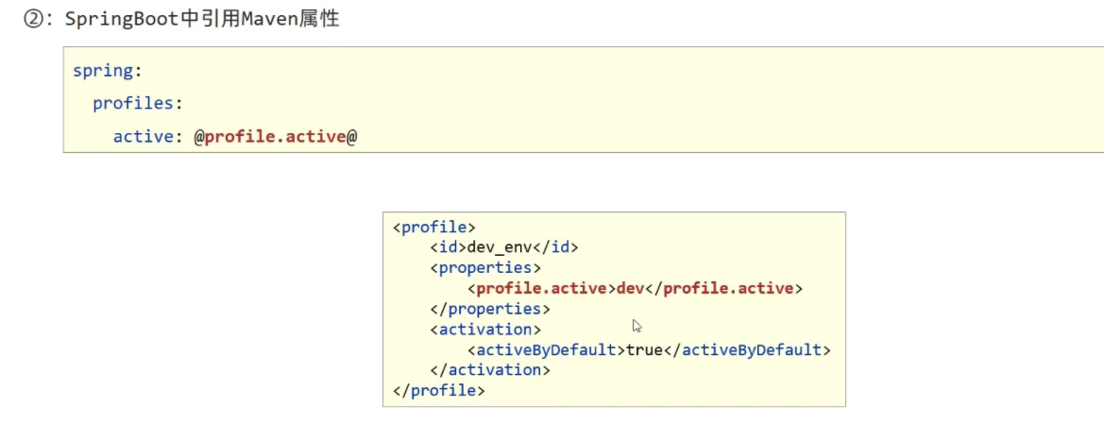Screen dimensions: 1104x441
Task: Click the opening <properties> tag
Action: 485,267
